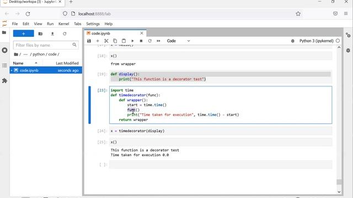Open a new browser tab
This screenshot has height=198, width=353.
point(71,2)
